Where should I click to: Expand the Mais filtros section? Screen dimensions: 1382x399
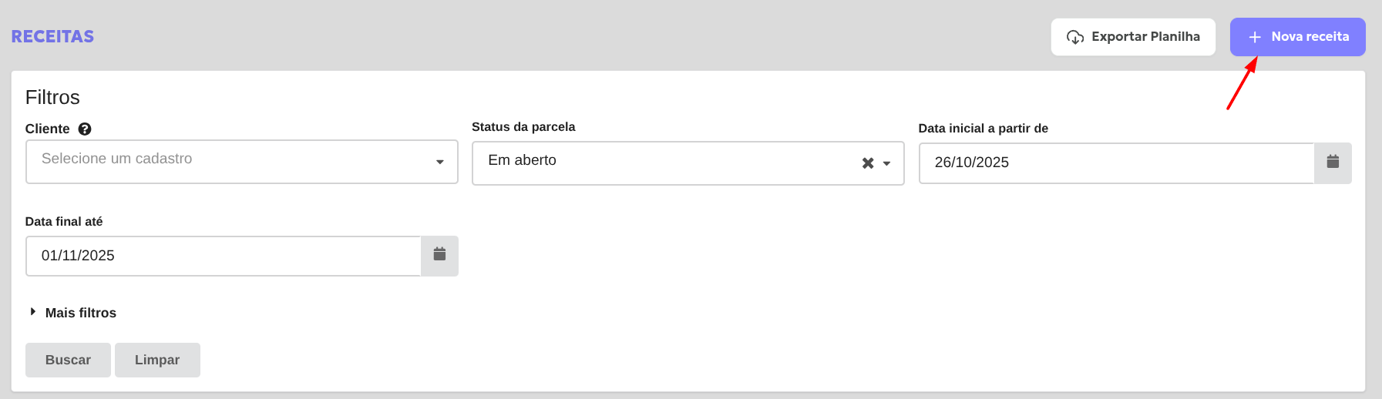point(81,313)
